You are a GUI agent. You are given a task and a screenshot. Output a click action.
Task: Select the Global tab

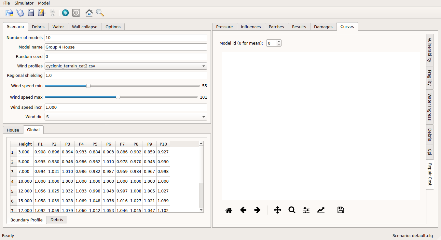tap(33, 130)
